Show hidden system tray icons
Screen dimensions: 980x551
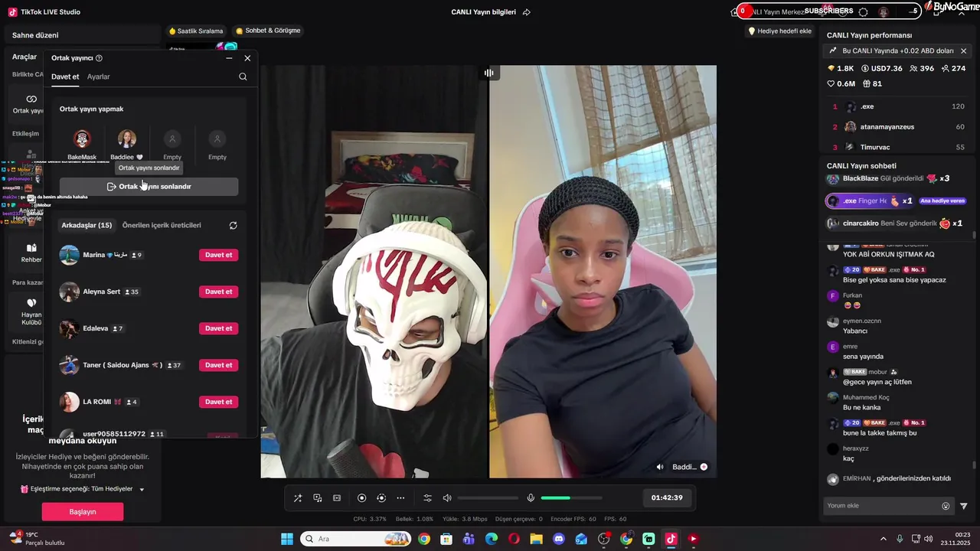[x=883, y=539]
